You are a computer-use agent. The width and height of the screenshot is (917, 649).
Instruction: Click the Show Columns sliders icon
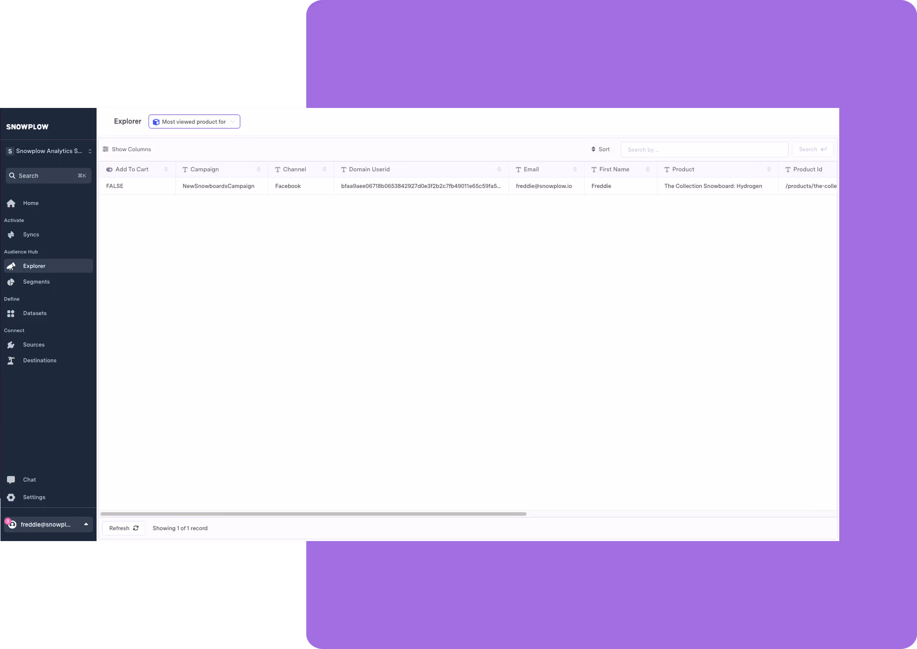click(x=106, y=149)
